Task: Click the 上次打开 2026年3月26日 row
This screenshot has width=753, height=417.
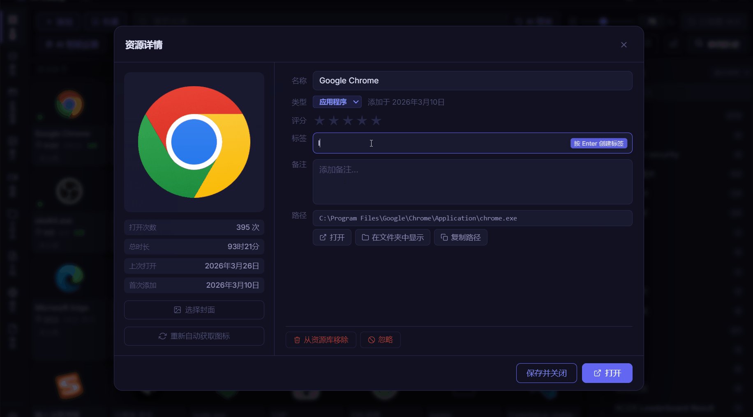Action: (x=194, y=266)
